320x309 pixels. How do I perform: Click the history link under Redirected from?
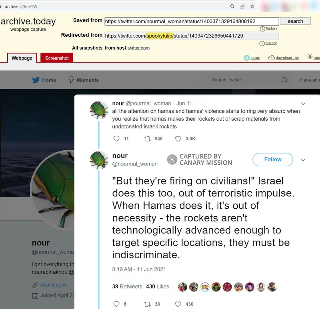click(x=271, y=43)
